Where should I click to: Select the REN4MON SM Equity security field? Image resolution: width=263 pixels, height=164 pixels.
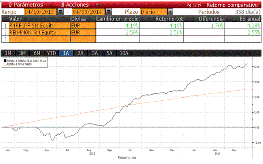pos(39,32)
